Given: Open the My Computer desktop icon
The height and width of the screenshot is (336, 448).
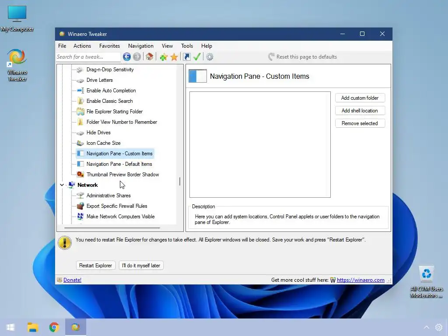Looking at the screenshot, I should [17, 18].
